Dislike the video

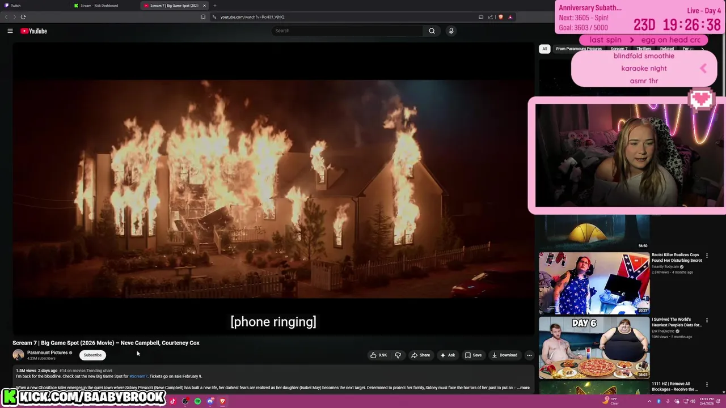(398, 355)
